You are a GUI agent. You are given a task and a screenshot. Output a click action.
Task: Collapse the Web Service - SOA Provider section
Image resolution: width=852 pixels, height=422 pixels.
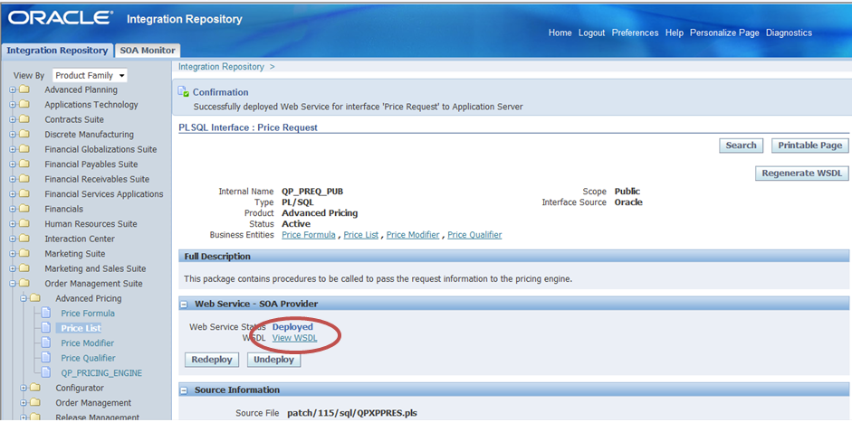[185, 304]
